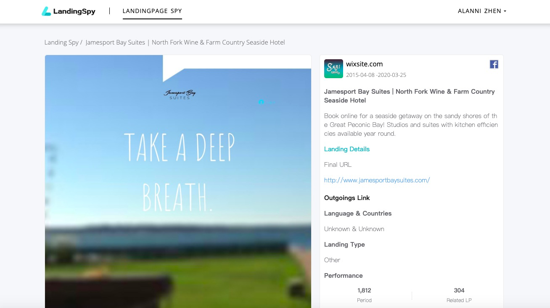
Task: Click the wixsite.com domain name
Action: (x=365, y=64)
